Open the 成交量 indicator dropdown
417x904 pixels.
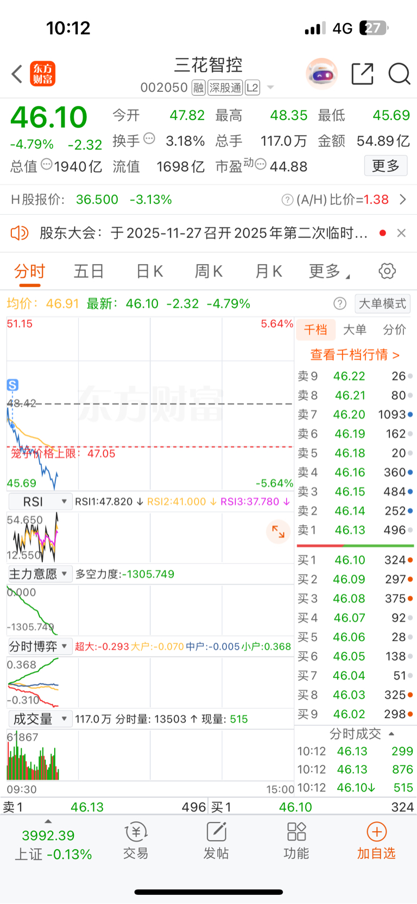(x=40, y=719)
